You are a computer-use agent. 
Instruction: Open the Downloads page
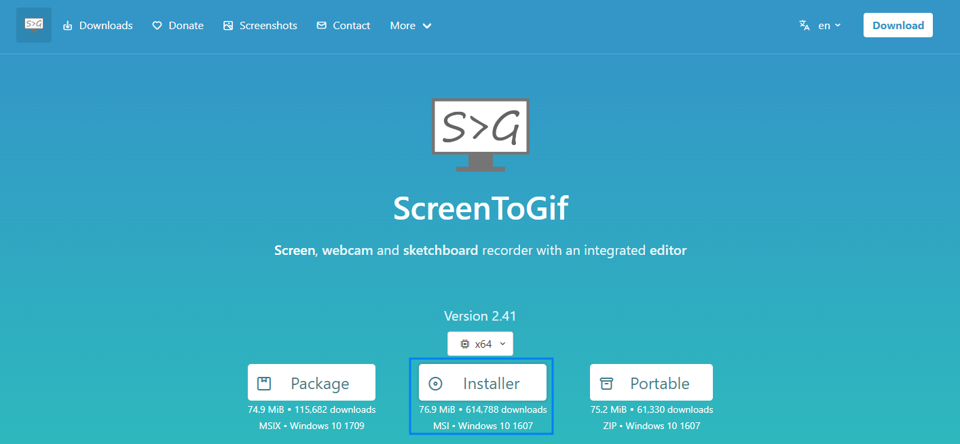(x=98, y=26)
